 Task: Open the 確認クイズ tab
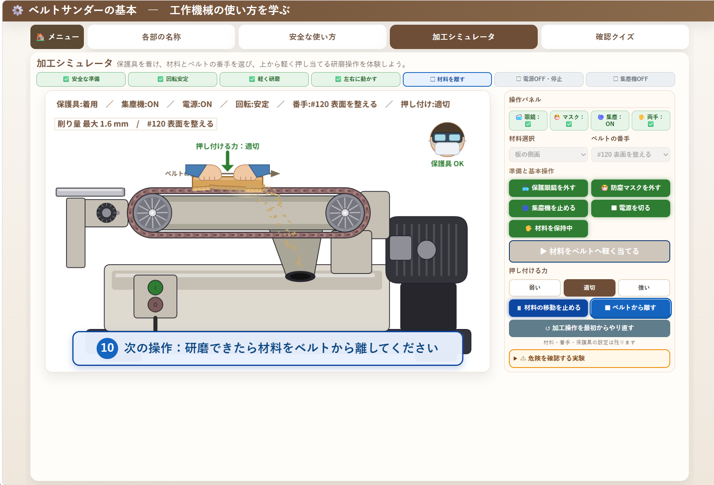point(615,37)
